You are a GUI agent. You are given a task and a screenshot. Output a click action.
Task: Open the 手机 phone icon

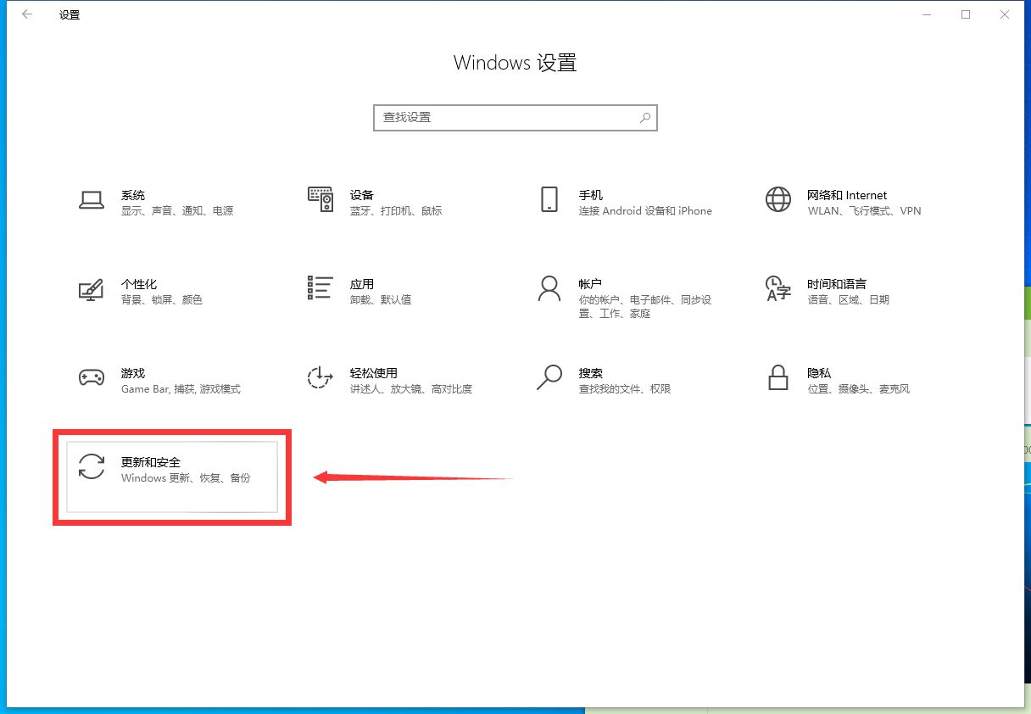[x=549, y=199]
